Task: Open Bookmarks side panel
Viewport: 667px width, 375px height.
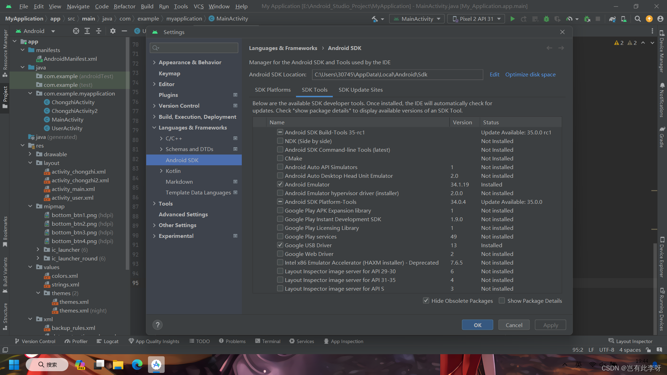Action: click(5, 232)
